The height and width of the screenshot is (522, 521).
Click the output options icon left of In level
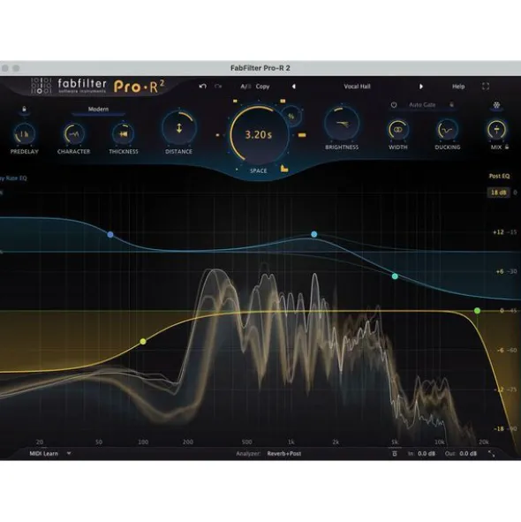point(395,453)
